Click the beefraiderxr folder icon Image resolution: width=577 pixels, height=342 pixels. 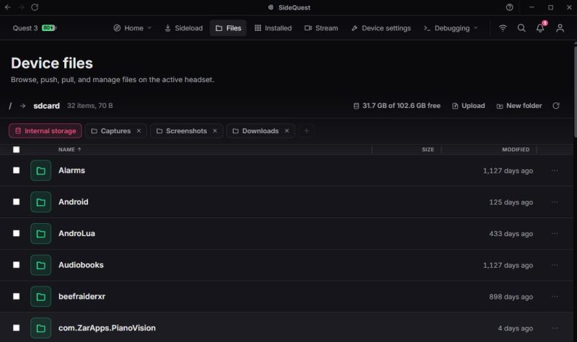pos(41,297)
